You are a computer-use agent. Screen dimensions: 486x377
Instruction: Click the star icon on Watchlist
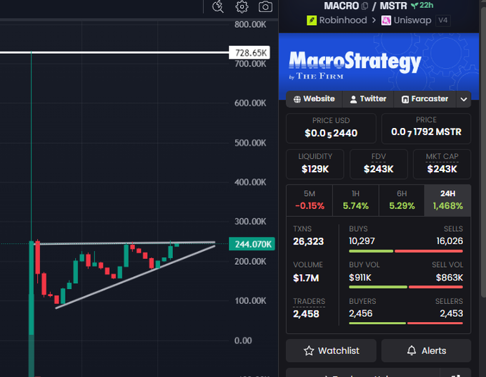point(309,351)
